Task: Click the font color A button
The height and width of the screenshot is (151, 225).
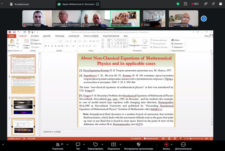Action: click(73, 46)
